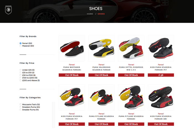Image resolution: width=194 pixels, height=129 pixels.
Task: Filter by £100 to £200 price range
Action: 21,78
